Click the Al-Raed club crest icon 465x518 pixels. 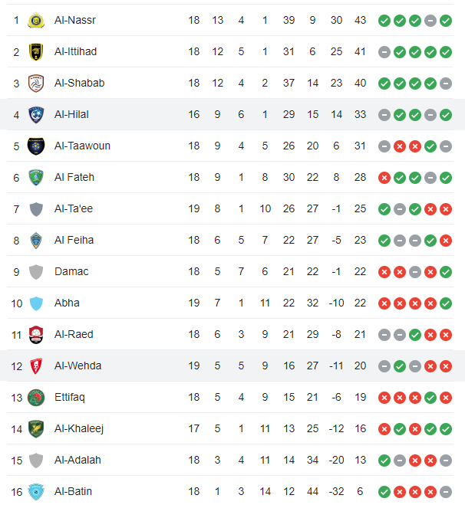point(36,334)
